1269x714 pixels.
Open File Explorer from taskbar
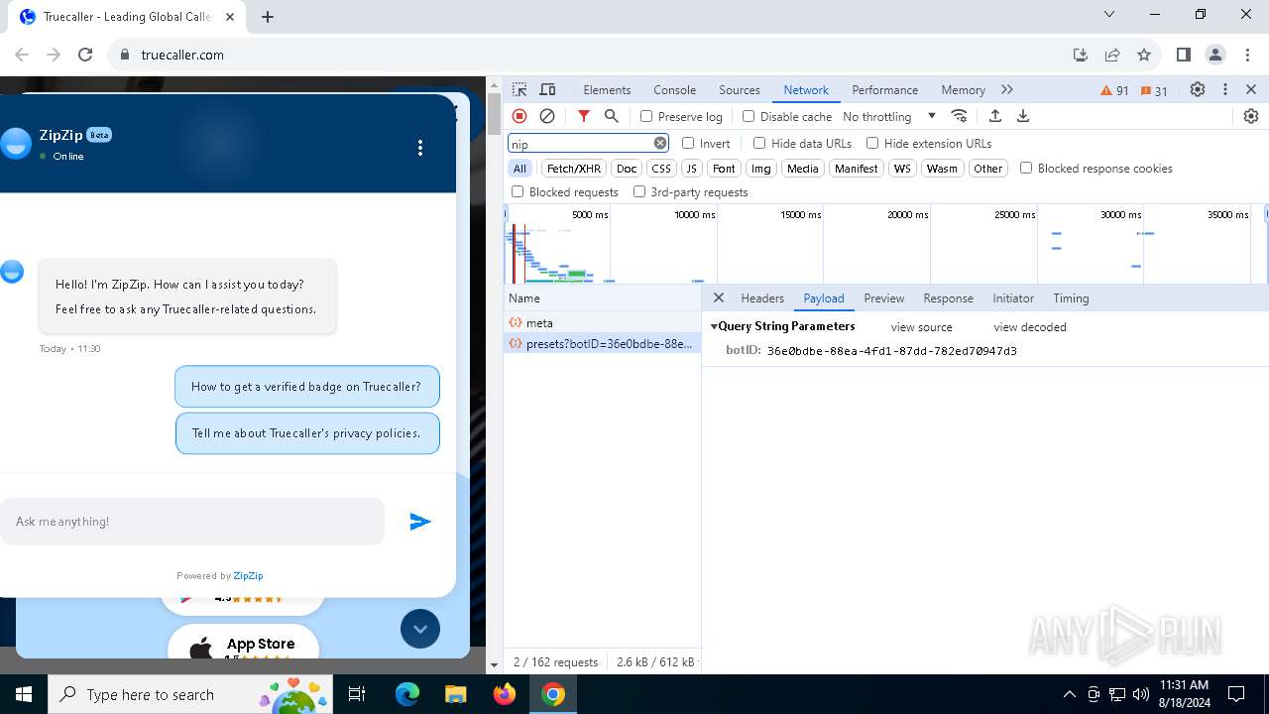(x=455, y=694)
